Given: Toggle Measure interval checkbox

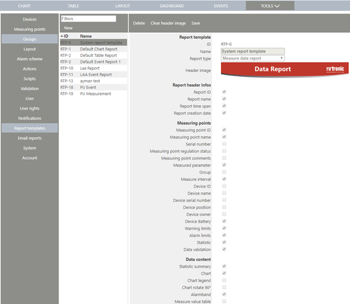Looking at the screenshot, I should point(224,179).
